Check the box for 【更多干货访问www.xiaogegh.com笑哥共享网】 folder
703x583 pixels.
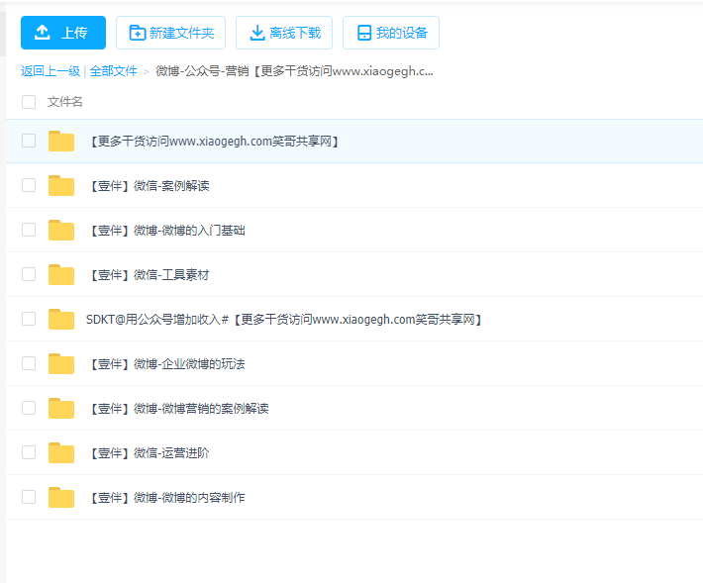pos(29,141)
